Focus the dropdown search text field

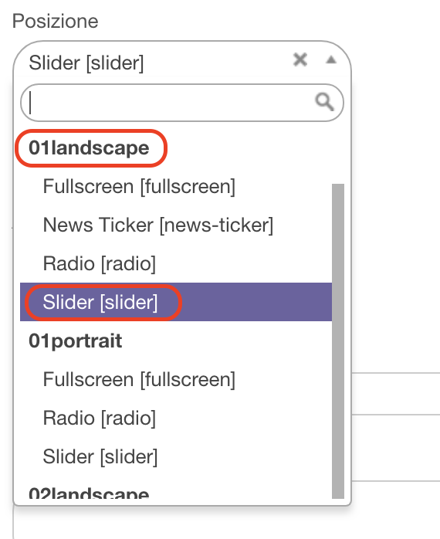click(x=182, y=103)
